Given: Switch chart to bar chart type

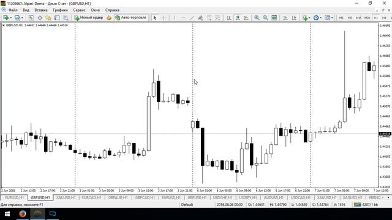Looking at the screenshot, I should [x=228, y=18].
